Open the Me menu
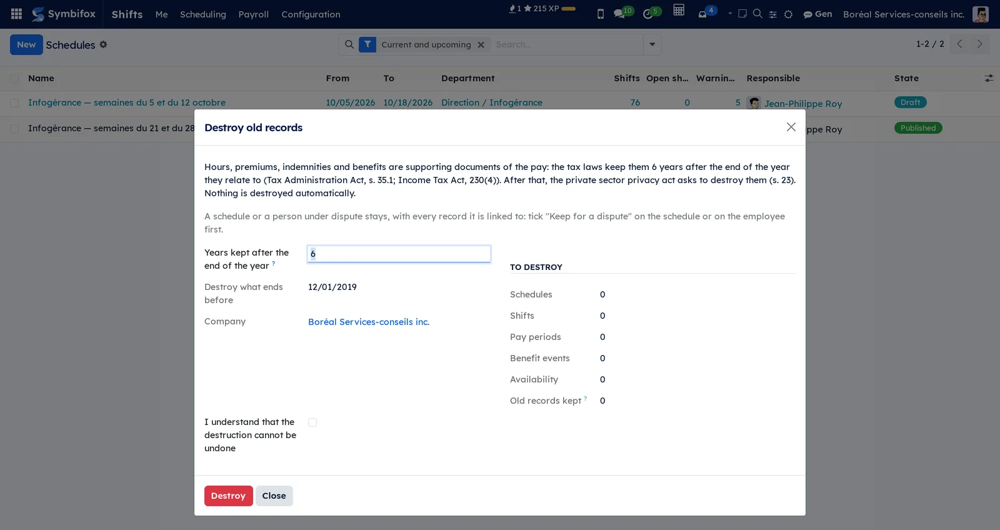This screenshot has height=530, width=1000. tap(161, 14)
